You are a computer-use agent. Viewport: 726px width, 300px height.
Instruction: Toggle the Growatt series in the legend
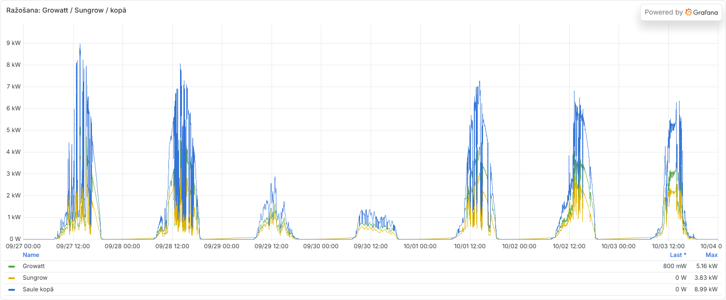tap(34, 266)
